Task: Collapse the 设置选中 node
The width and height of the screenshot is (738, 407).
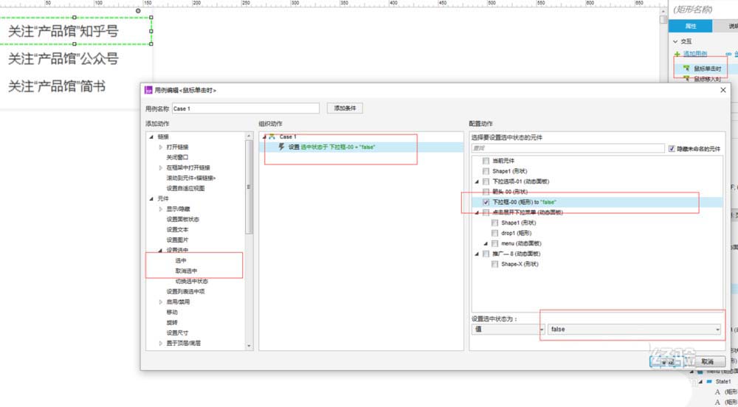Action: pyautogui.click(x=160, y=251)
